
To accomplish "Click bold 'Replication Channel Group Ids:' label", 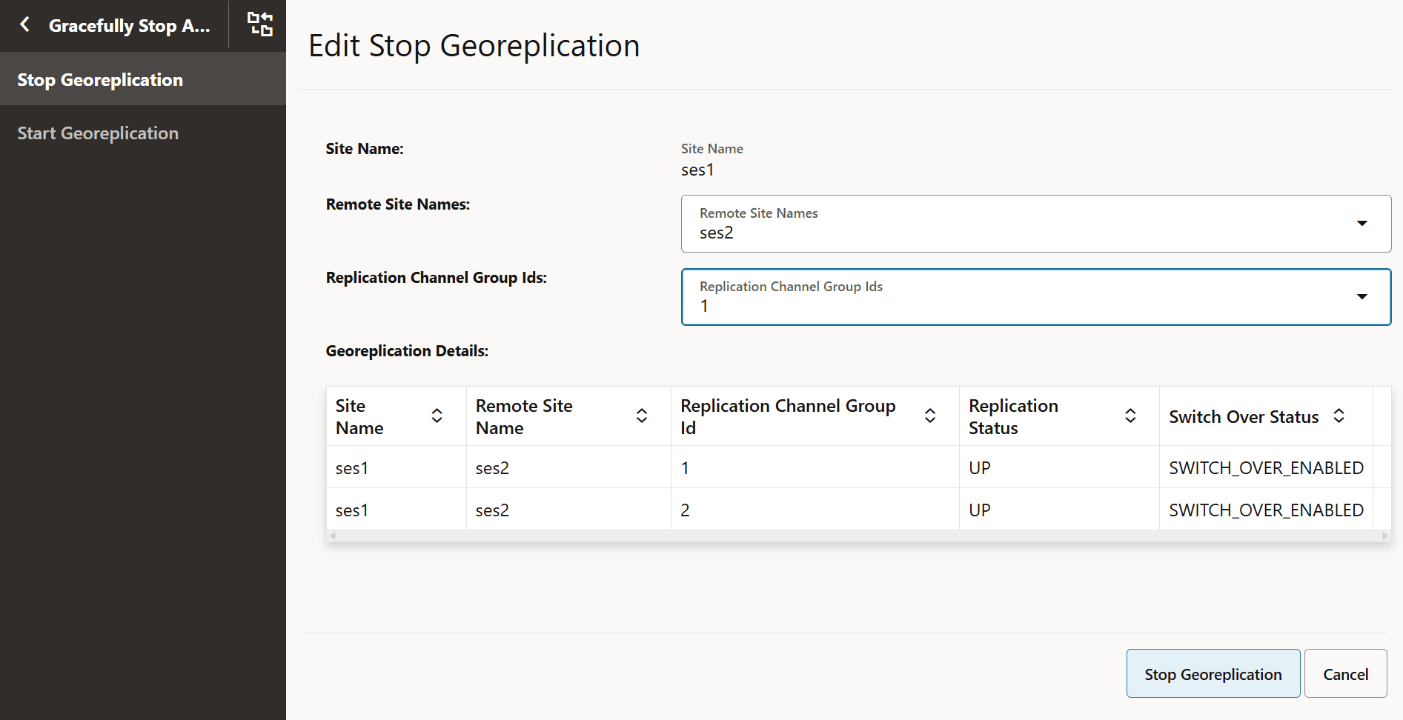I will click(437, 278).
